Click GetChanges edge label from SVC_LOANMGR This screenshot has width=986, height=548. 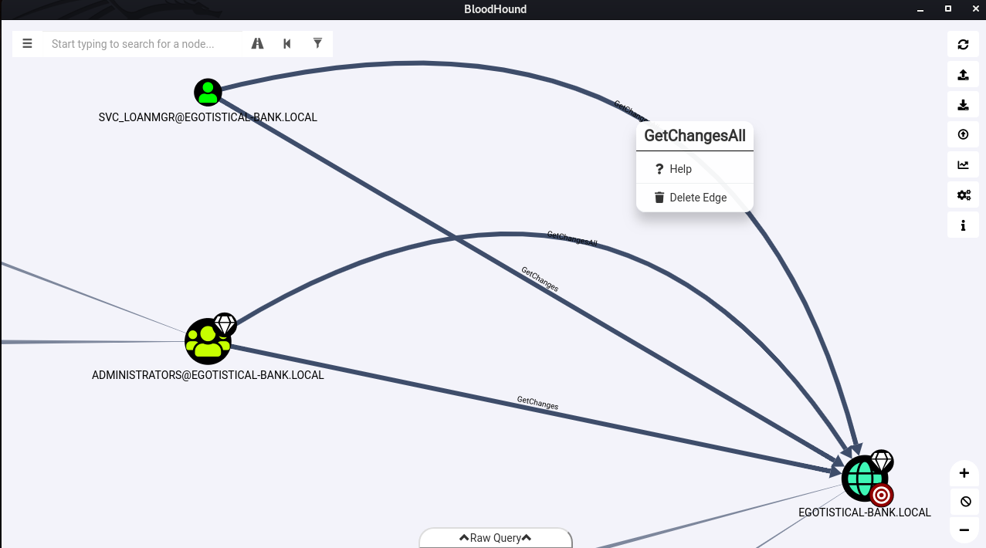(x=540, y=279)
